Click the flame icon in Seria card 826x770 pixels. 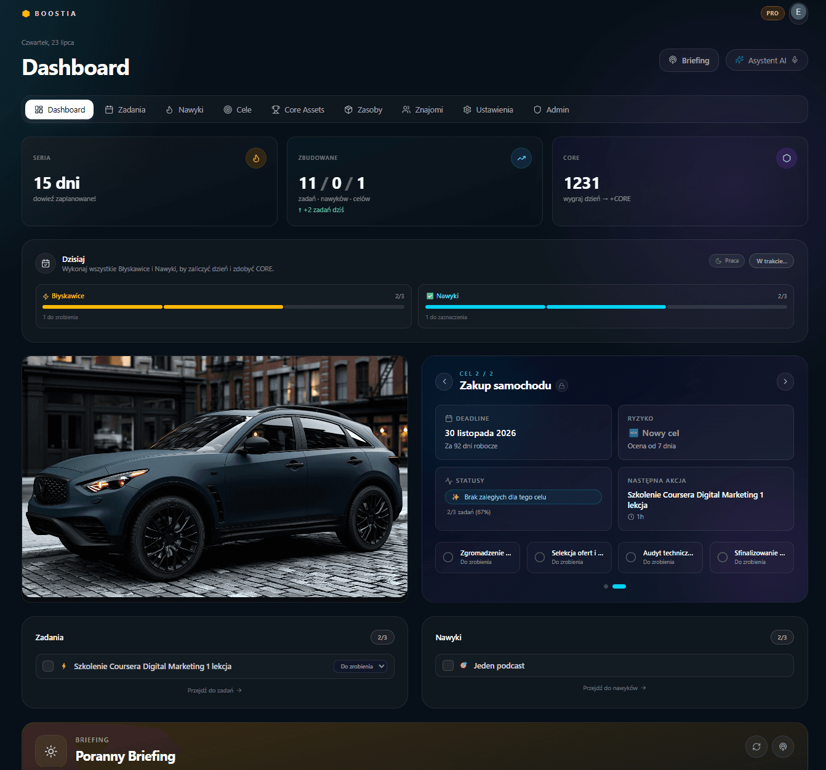click(x=256, y=158)
